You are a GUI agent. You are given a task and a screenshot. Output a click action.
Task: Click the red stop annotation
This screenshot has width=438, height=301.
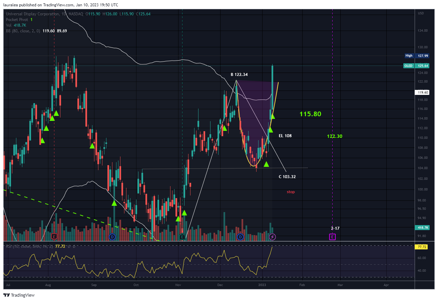coord(291,192)
